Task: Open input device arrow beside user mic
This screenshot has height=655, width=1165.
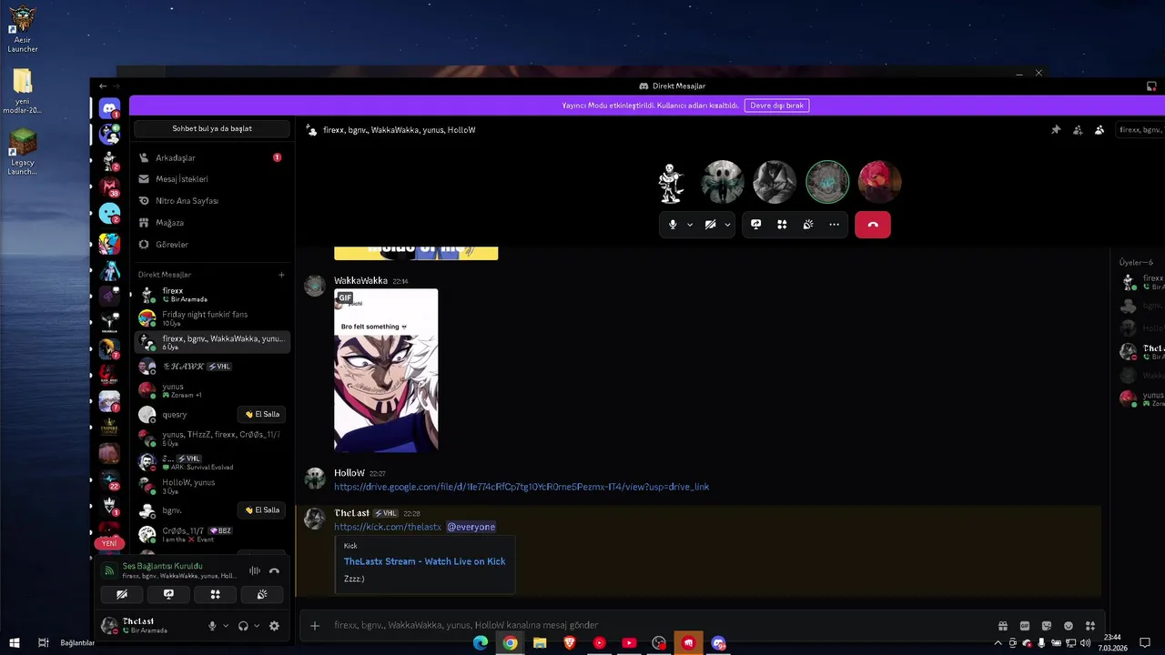Action: tap(225, 626)
